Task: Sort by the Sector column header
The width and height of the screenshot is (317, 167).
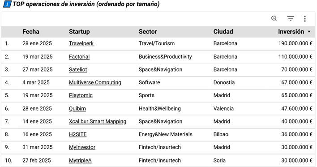Action: click(x=148, y=31)
